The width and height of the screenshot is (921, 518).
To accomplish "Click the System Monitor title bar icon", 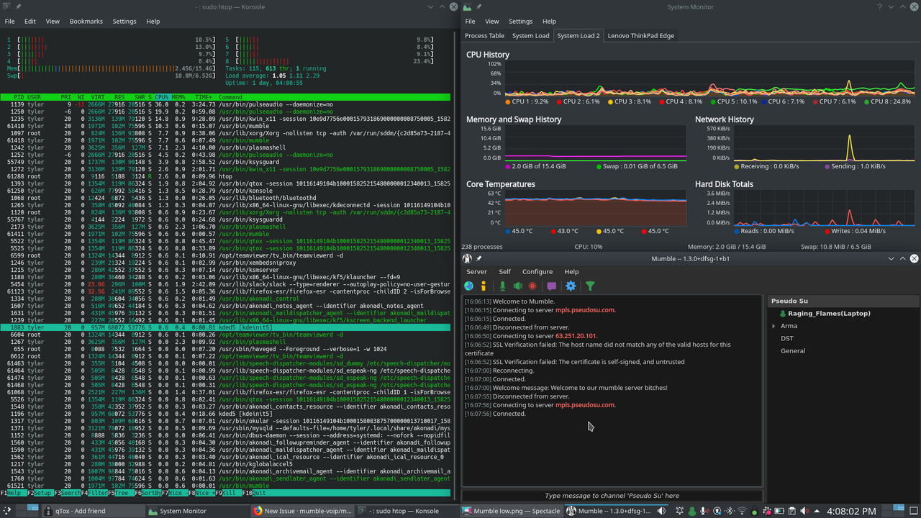I will (x=468, y=7).
